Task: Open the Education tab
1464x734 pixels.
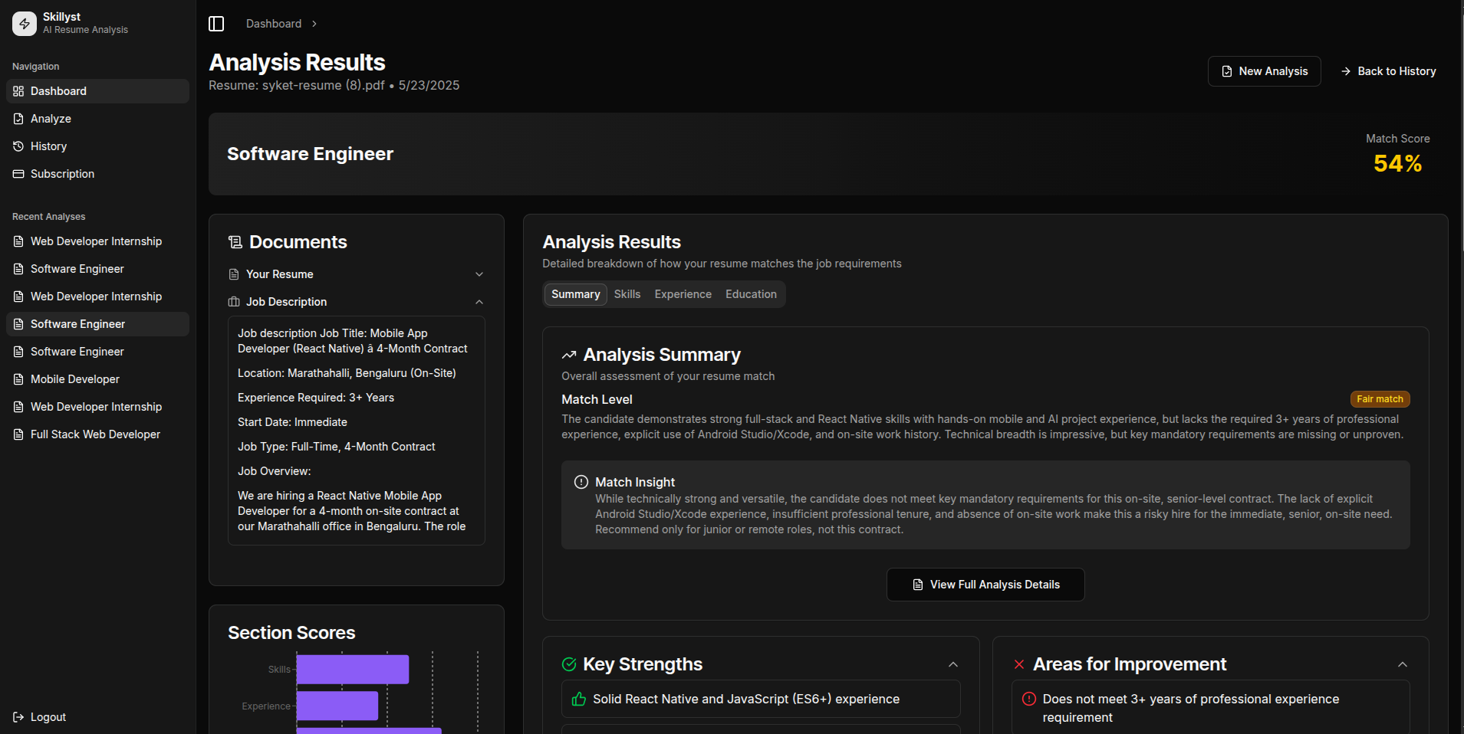Action: pos(752,294)
